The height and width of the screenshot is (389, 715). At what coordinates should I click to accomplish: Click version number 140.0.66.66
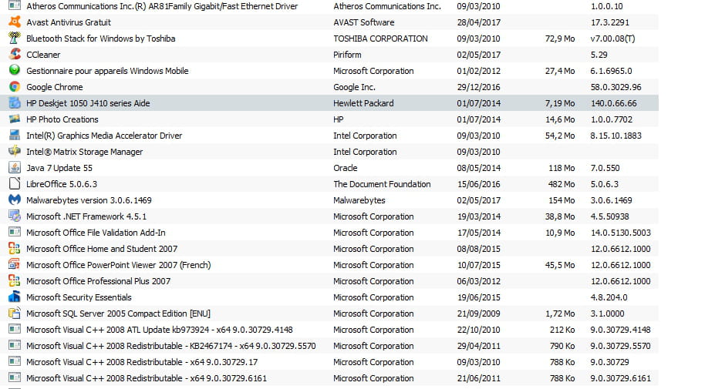(614, 103)
